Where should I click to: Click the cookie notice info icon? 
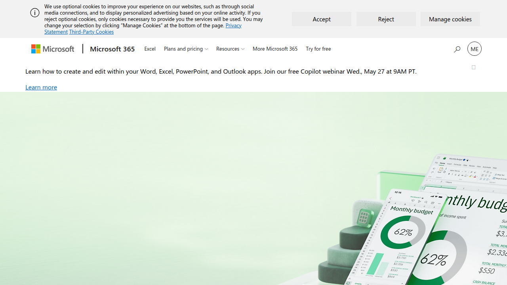pyautogui.click(x=35, y=13)
